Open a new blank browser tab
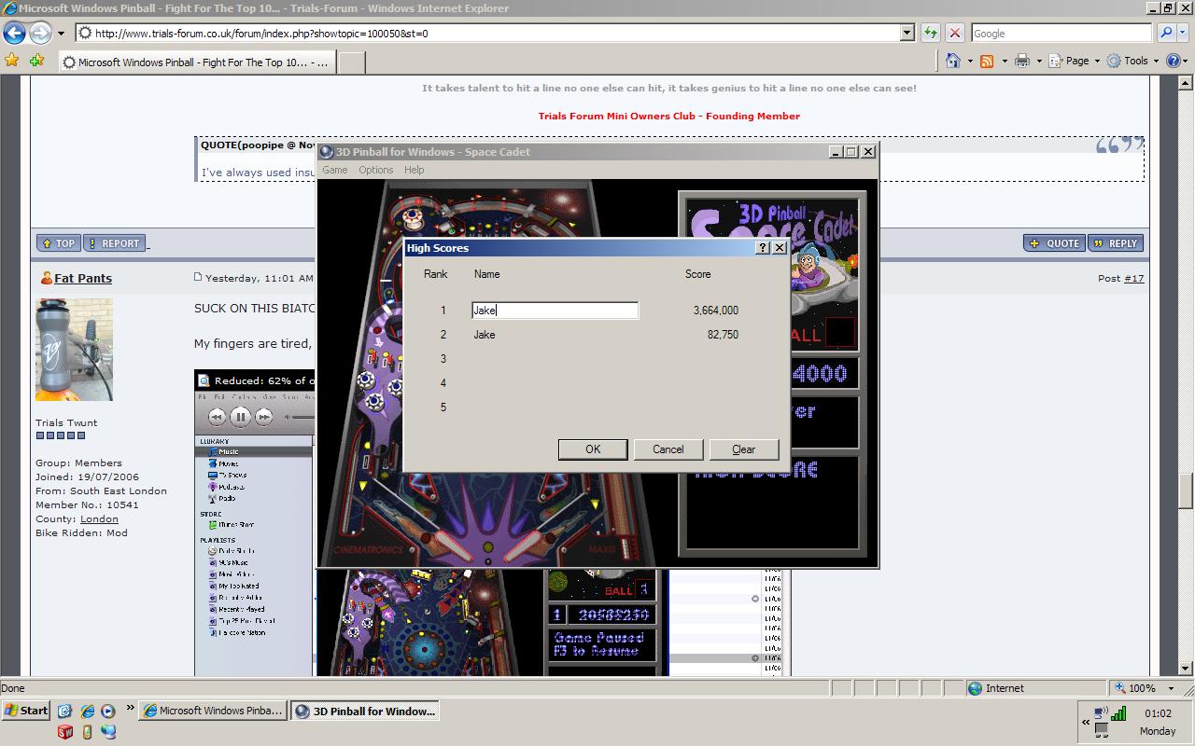Viewport: 1195px width, 746px height. (x=350, y=62)
